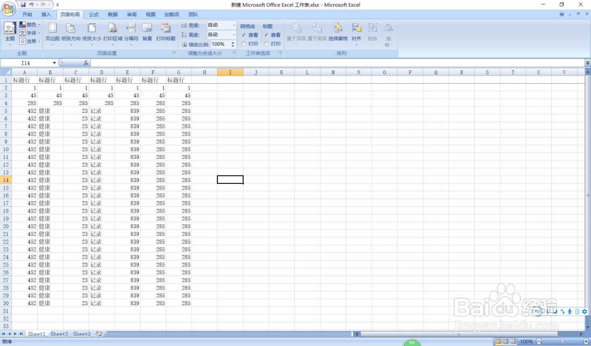Image resolution: width=591 pixels, height=346 pixels.
Task: Open the Undo history dropdown arrow
Action: pyautogui.click(x=37, y=5)
